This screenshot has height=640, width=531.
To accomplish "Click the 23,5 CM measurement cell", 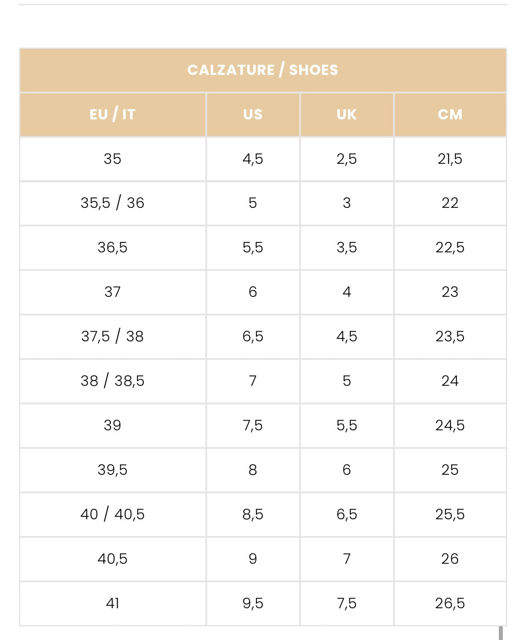I will tap(450, 337).
